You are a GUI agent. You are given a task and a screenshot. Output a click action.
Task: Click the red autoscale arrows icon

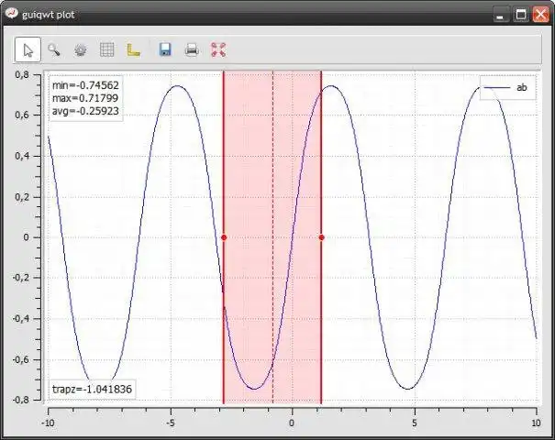(218, 49)
